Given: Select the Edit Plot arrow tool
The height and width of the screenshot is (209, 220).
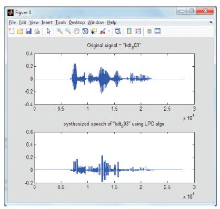Looking at the screenshot, I should pyautogui.click(x=48, y=32).
